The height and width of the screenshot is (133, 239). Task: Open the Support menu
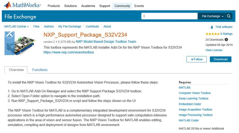105,6
